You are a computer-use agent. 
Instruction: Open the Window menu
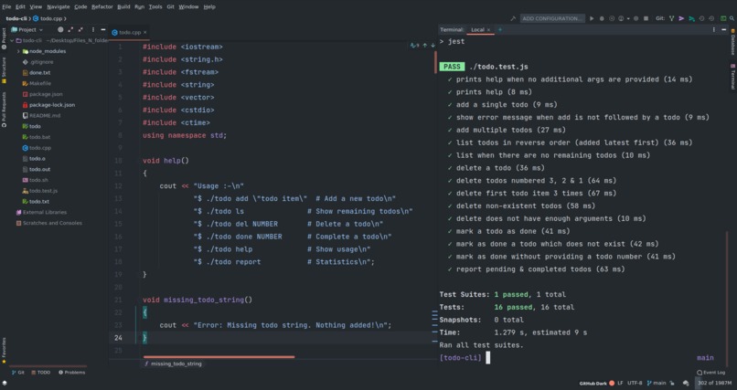pos(188,6)
